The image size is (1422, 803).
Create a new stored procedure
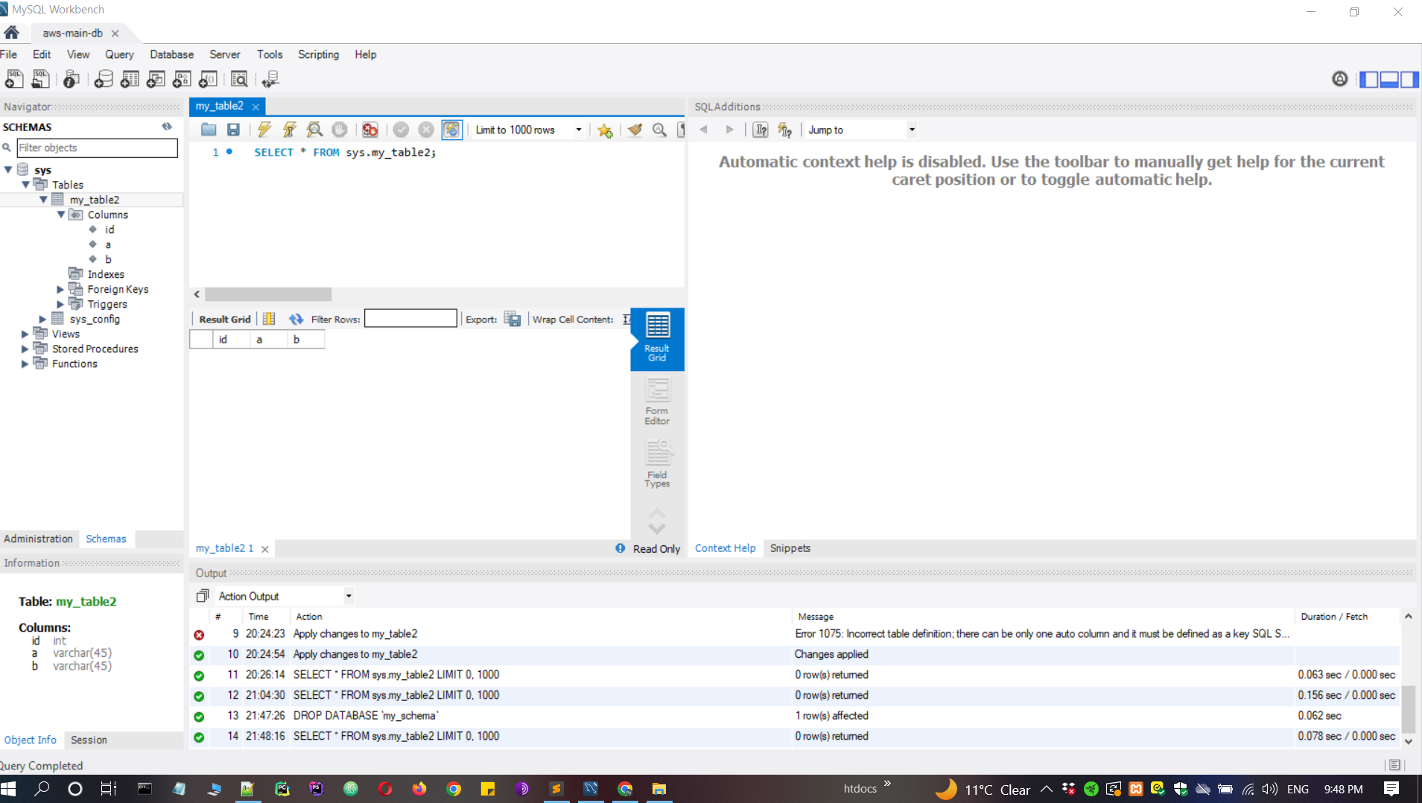(x=182, y=79)
